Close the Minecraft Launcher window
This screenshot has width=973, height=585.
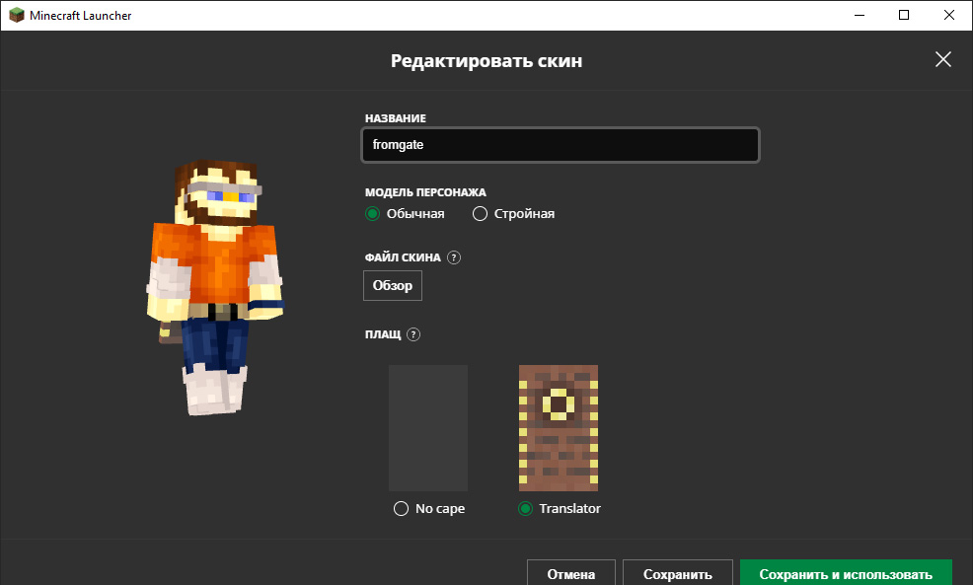pyautogui.click(x=949, y=16)
